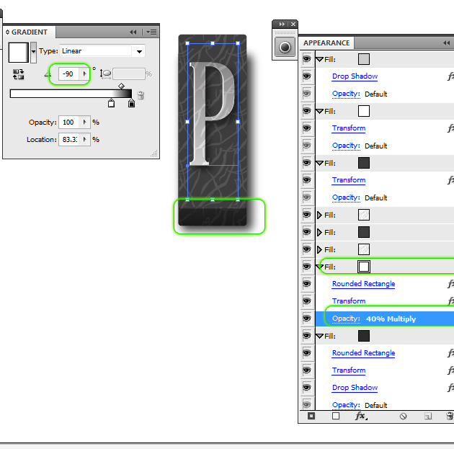
Task: Click the bottommost dark Fill color swatch
Action: 364,336
